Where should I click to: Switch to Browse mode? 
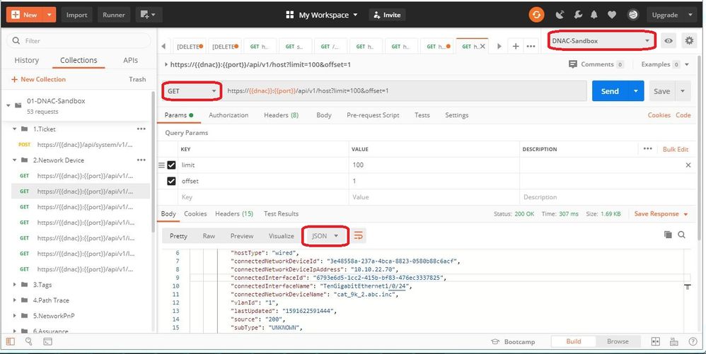(x=618, y=341)
